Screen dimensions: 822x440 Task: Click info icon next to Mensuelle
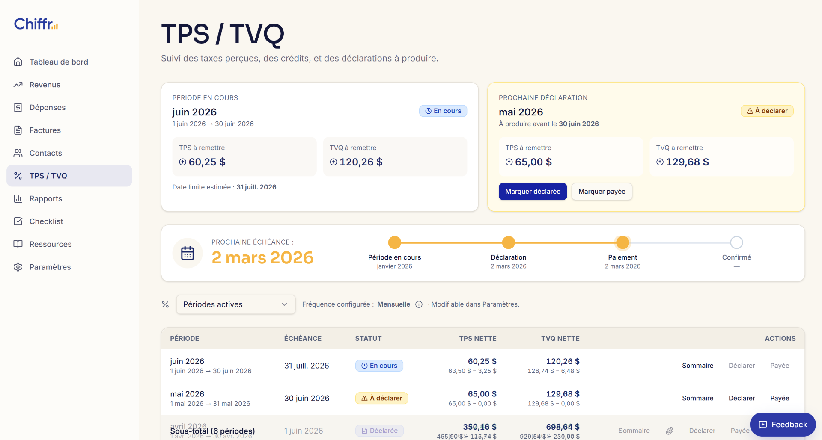(x=419, y=304)
